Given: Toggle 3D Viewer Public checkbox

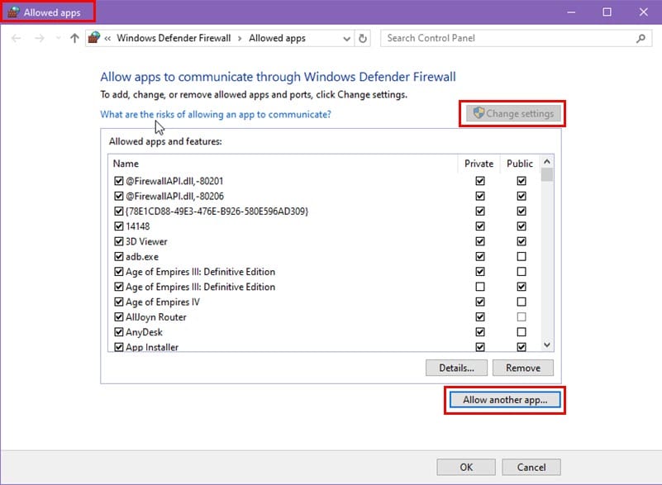Looking at the screenshot, I should (x=522, y=241).
